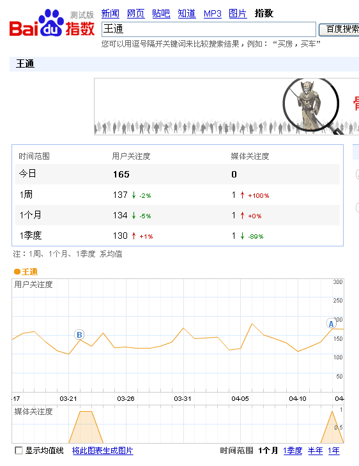Open the 新闻 tab link
The image size is (359, 466).
tap(111, 13)
